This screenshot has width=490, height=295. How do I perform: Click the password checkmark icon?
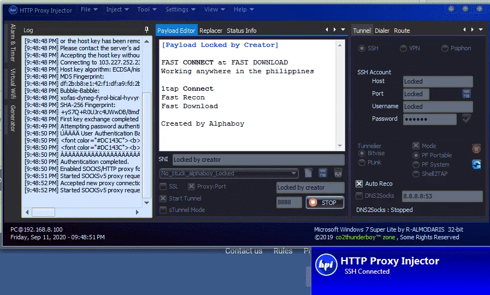[x=467, y=119]
